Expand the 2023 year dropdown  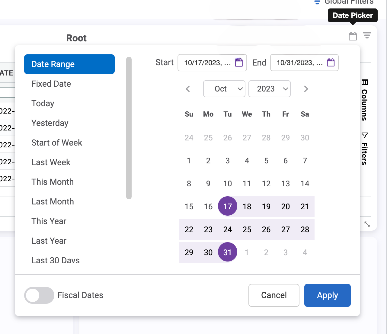tap(269, 89)
